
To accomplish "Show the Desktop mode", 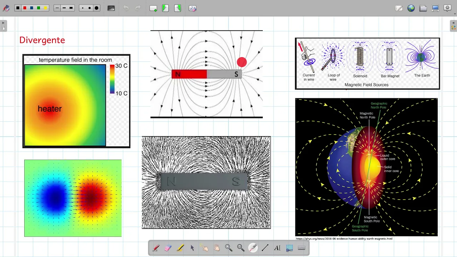I will tap(435, 8).
